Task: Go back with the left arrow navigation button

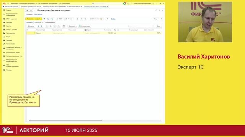Action: tap(27, 10)
